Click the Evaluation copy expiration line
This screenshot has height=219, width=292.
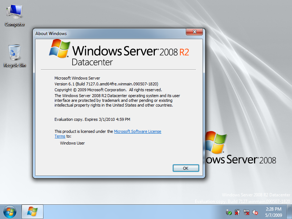click(x=92, y=119)
